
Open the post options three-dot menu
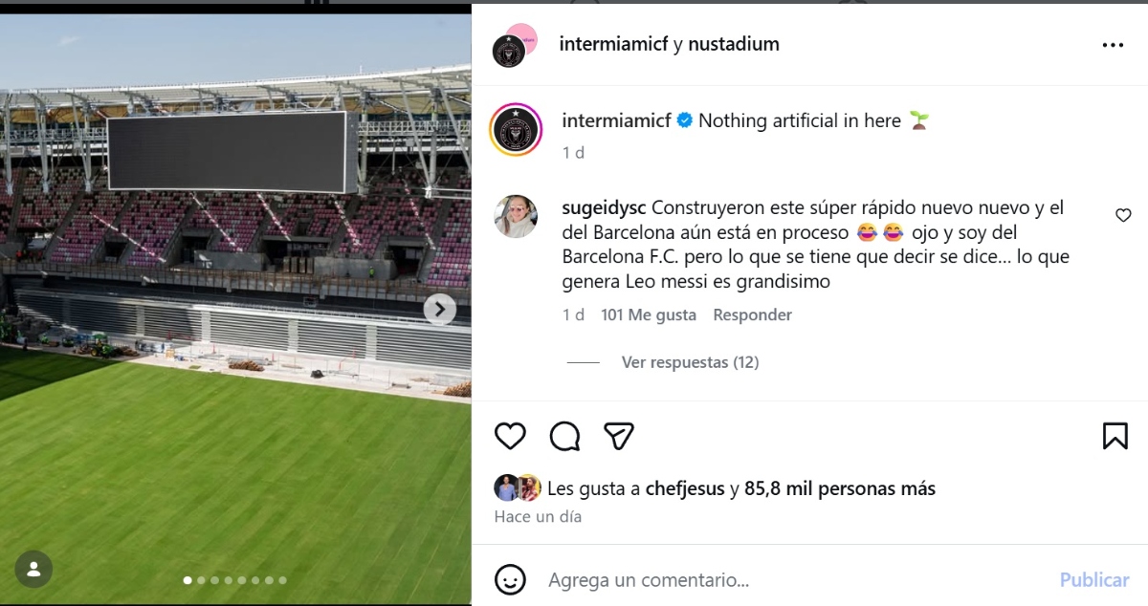(x=1113, y=44)
